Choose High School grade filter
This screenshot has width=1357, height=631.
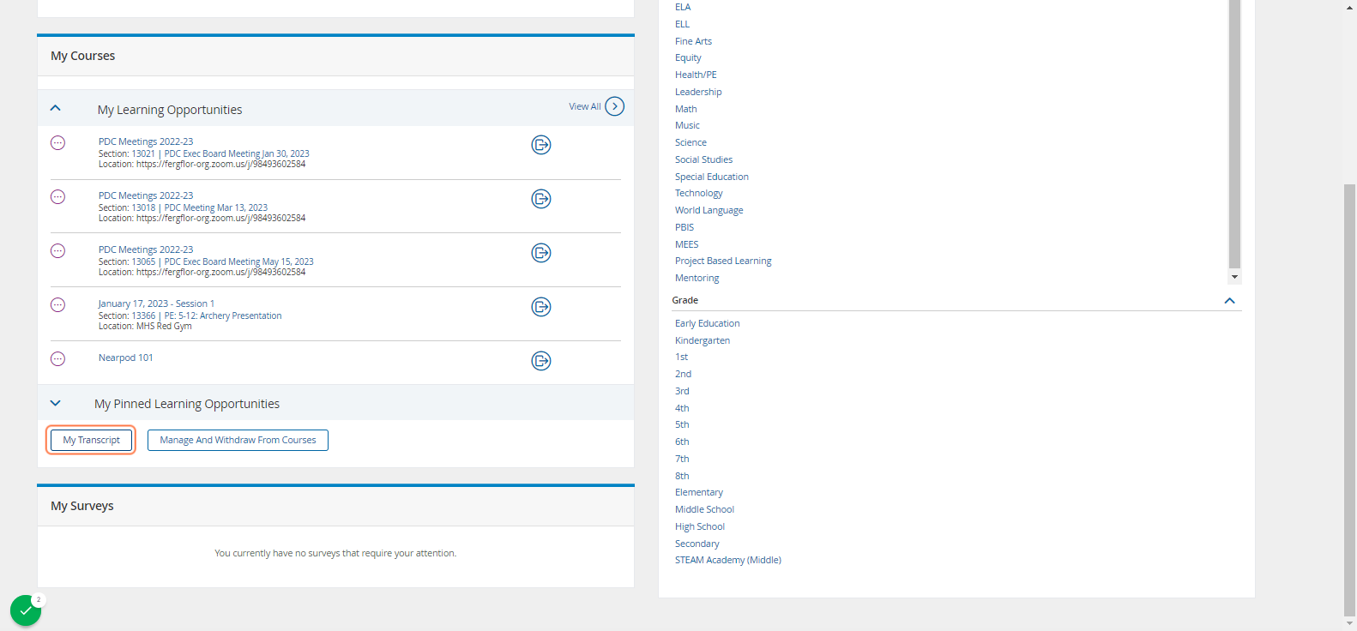tap(700, 527)
